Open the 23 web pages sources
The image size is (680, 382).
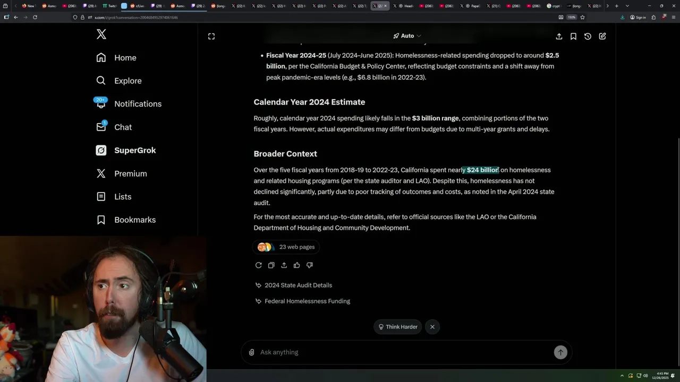point(287,247)
